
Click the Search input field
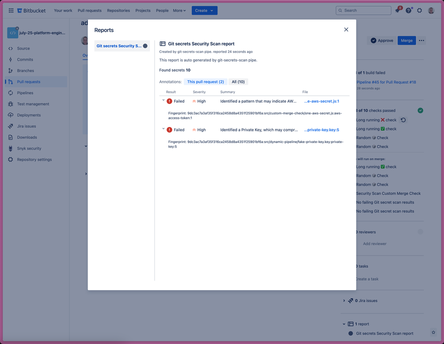pos(363,11)
